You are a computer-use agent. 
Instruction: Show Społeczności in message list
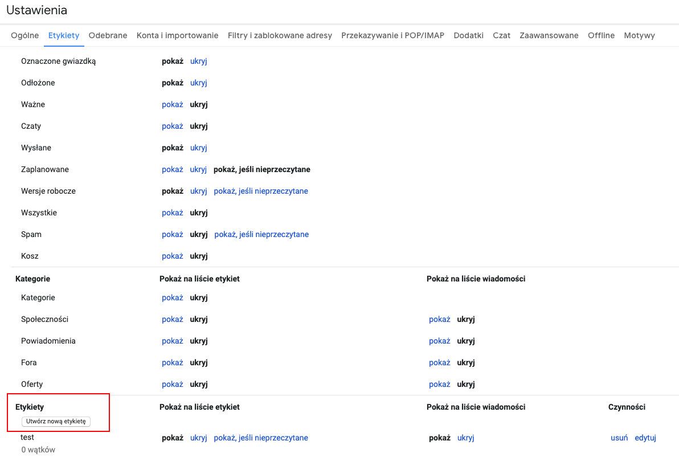[x=439, y=319]
